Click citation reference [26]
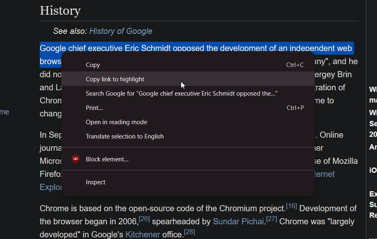 click(x=144, y=219)
